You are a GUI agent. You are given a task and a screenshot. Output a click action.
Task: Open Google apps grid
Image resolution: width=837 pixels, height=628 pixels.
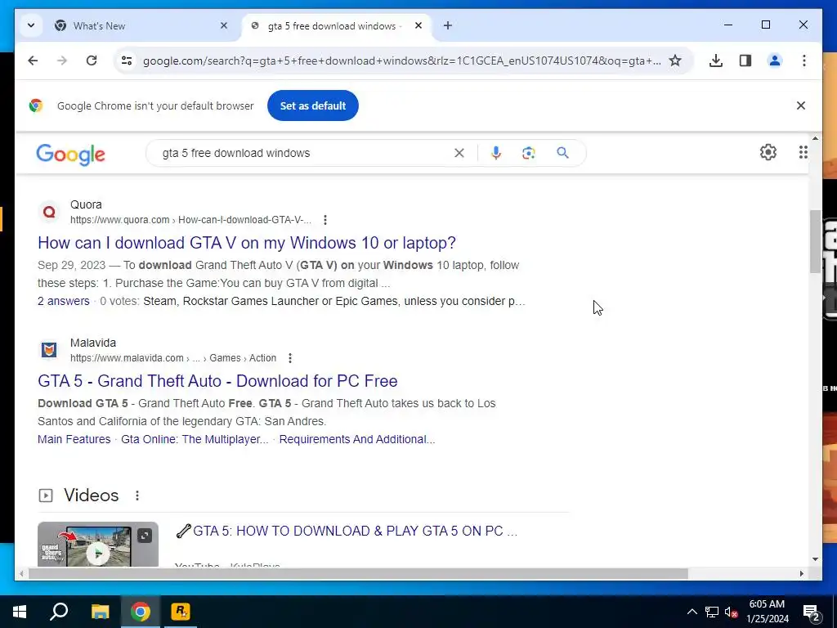pyautogui.click(x=803, y=152)
